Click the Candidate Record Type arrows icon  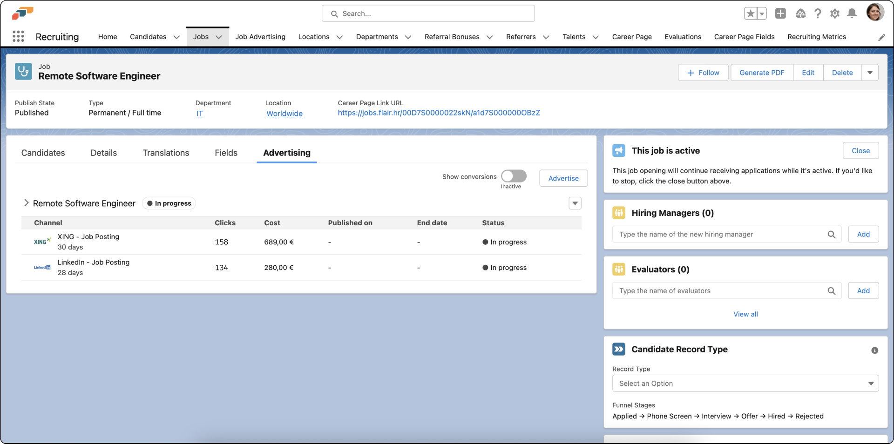click(x=619, y=349)
